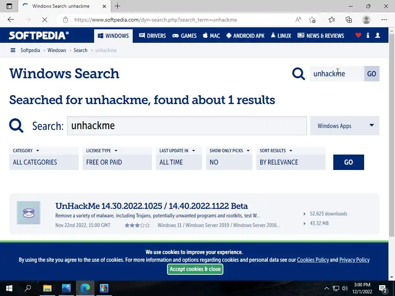Click the three-star rating of UnHackMe
Viewport: 395px width, 296px height.
pos(137,225)
